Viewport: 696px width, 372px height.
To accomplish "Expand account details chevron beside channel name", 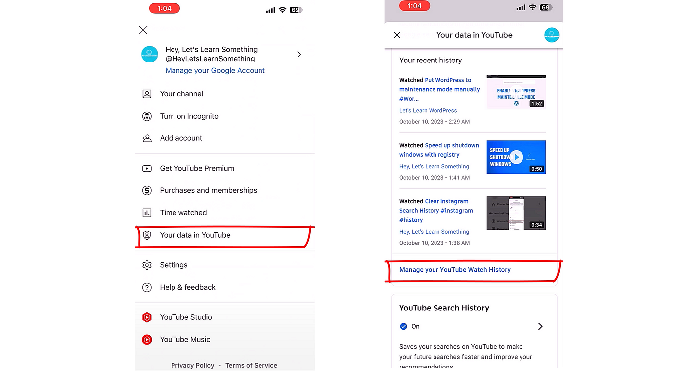I will click(299, 54).
